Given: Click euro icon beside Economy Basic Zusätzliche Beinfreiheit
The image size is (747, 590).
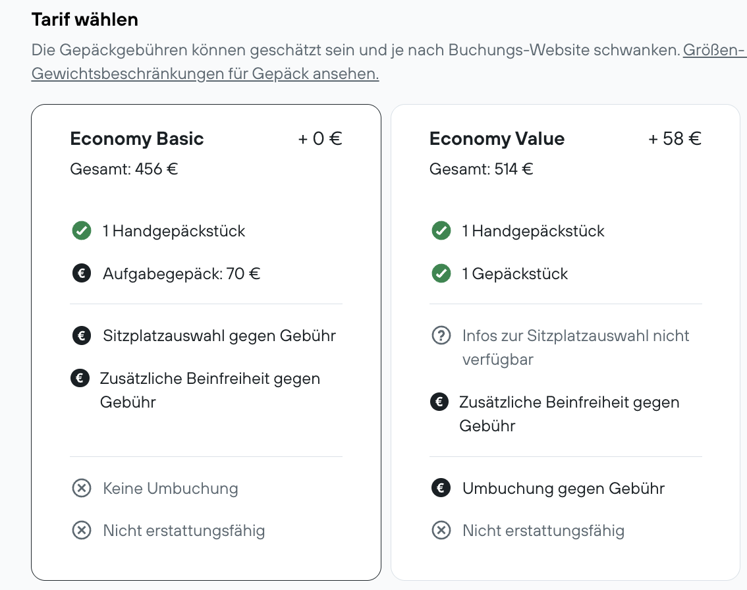Looking at the screenshot, I should point(80,379).
